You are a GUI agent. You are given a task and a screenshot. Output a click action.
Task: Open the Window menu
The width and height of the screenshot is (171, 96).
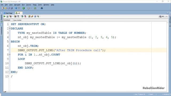tap(46, 5)
